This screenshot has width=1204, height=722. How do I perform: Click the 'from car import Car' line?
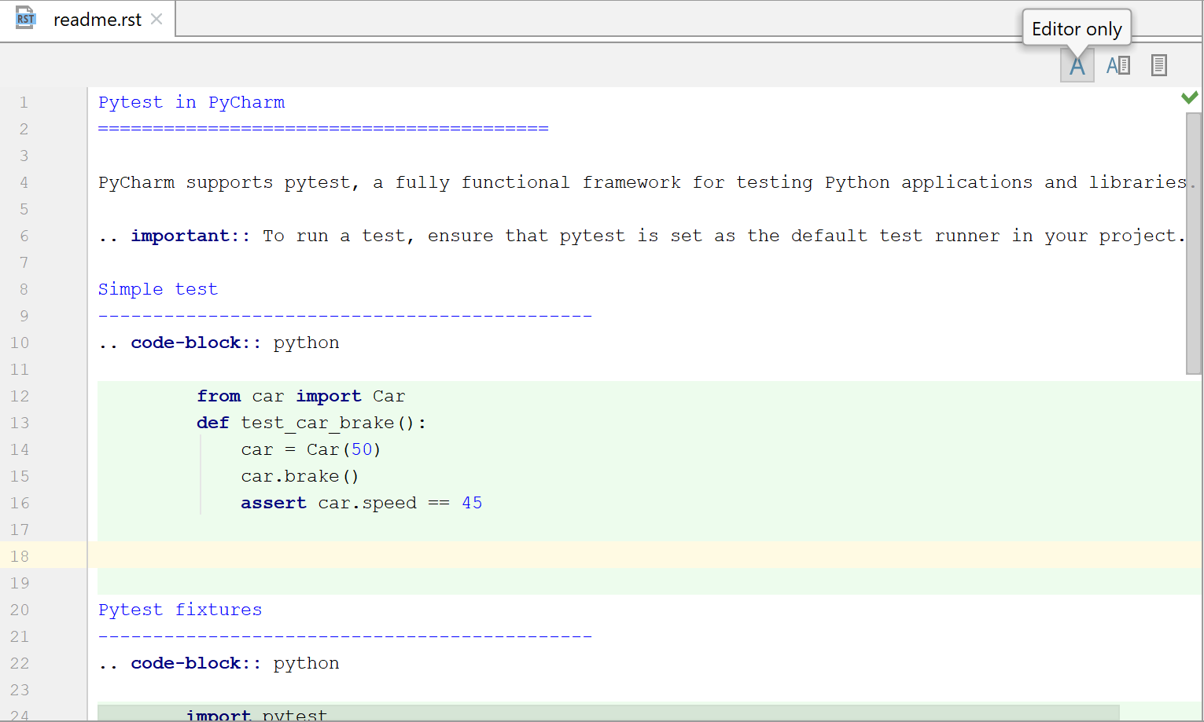click(x=300, y=396)
